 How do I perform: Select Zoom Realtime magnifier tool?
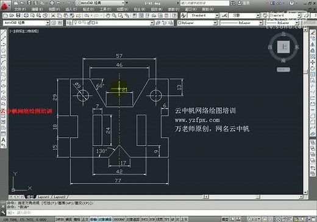pos(114,15)
